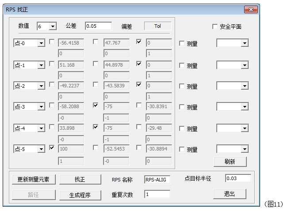
Task: Uncheck the third checkbox in 点-2 row
Action: [x=139, y=84]
